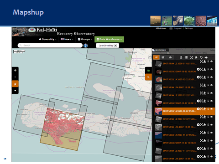Open the blue help question mark icon
The width and height of the screenshot is (219, 164).
pyautogui.click(x=86, y=46)
